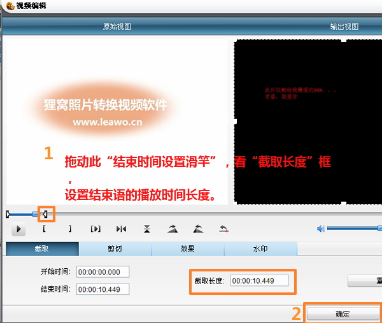
Task: Click the 视频编辑 title bar app icon
Action: click(10, 5)
